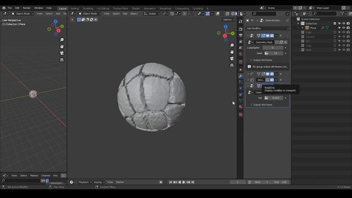Screen dimensions: 352x198
Task: Click the pan hand icon in main viewport
Action: 232,52
